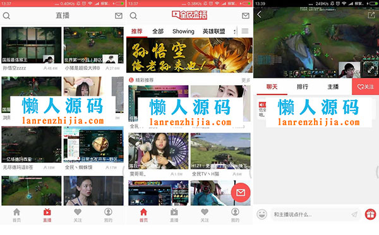The image size is (379, 235).
Task: Expand the video to fullscreen
Action: [371, 70]
